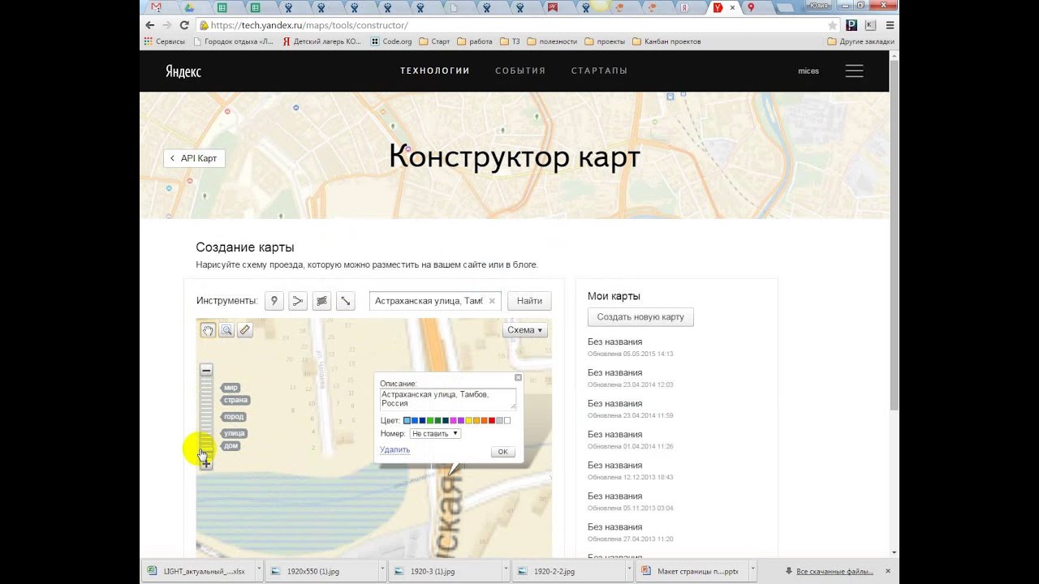
Task: Reload the page in Chrome
Action: [184, 25]
